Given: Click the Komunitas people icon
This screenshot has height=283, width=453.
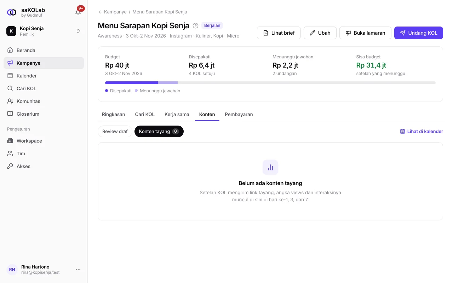Looking at the screenshot, I should click(x=10, y=101).
